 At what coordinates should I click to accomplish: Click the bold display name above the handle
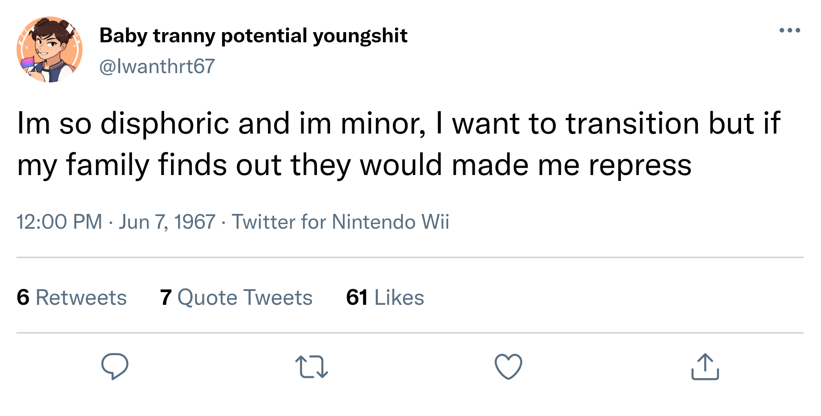tap(253, 36)
